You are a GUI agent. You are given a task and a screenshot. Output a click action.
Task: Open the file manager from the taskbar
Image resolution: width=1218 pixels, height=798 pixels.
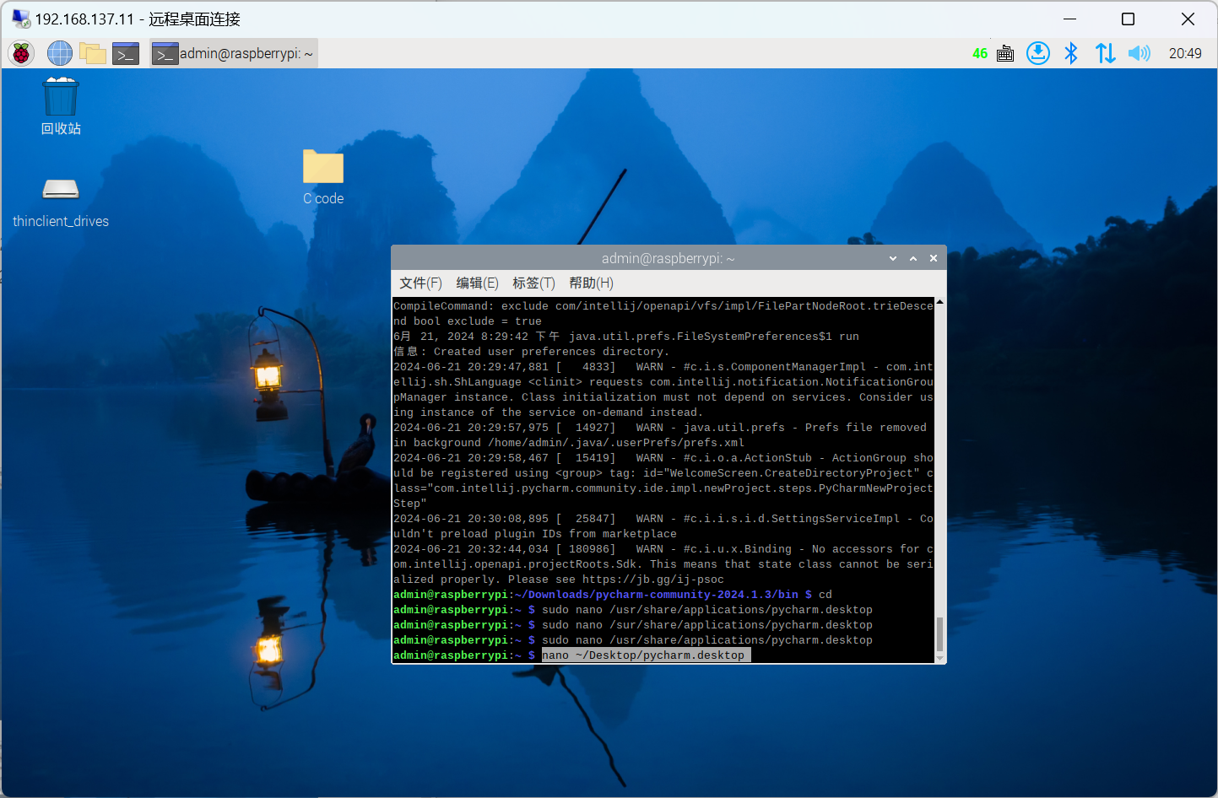tap(93, 53)
